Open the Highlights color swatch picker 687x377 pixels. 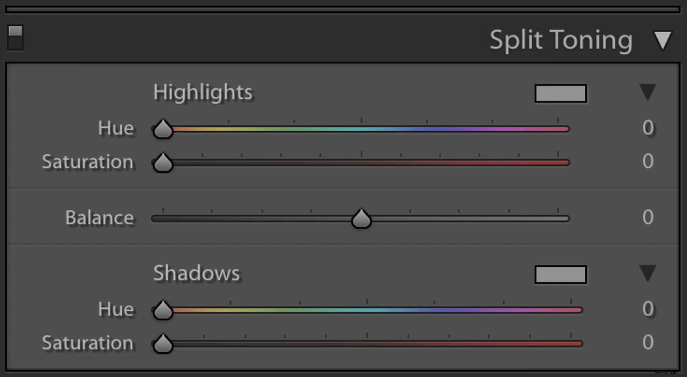click(560, 93)
